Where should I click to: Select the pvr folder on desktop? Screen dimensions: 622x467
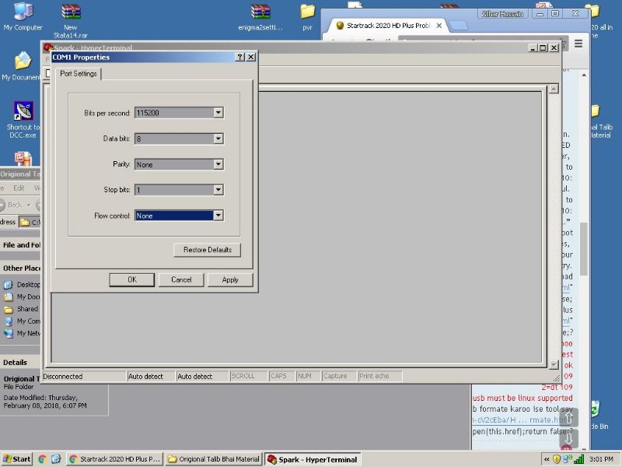tap(307, 16)
